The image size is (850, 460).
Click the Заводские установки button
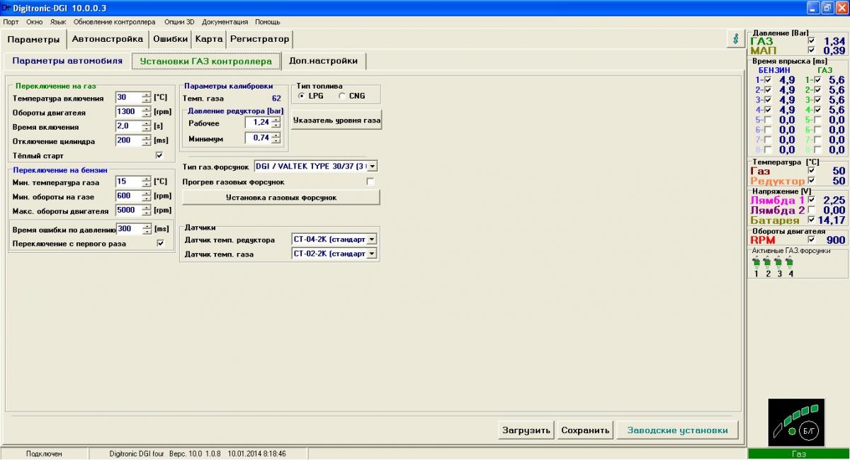click(677, 430)
